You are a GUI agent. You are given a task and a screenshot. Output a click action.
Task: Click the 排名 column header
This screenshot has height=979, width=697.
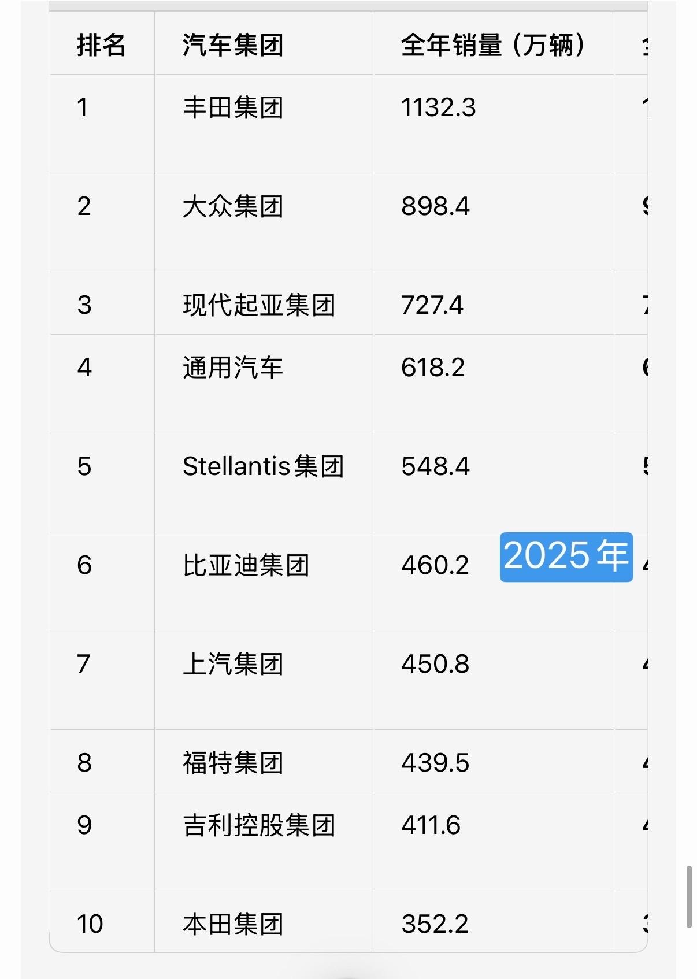click(x=102, y=44)
